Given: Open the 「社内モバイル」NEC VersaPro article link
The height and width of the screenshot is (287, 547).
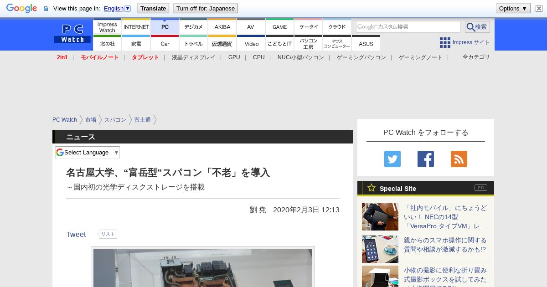Looking at the screenshot, I should (445, 217).
